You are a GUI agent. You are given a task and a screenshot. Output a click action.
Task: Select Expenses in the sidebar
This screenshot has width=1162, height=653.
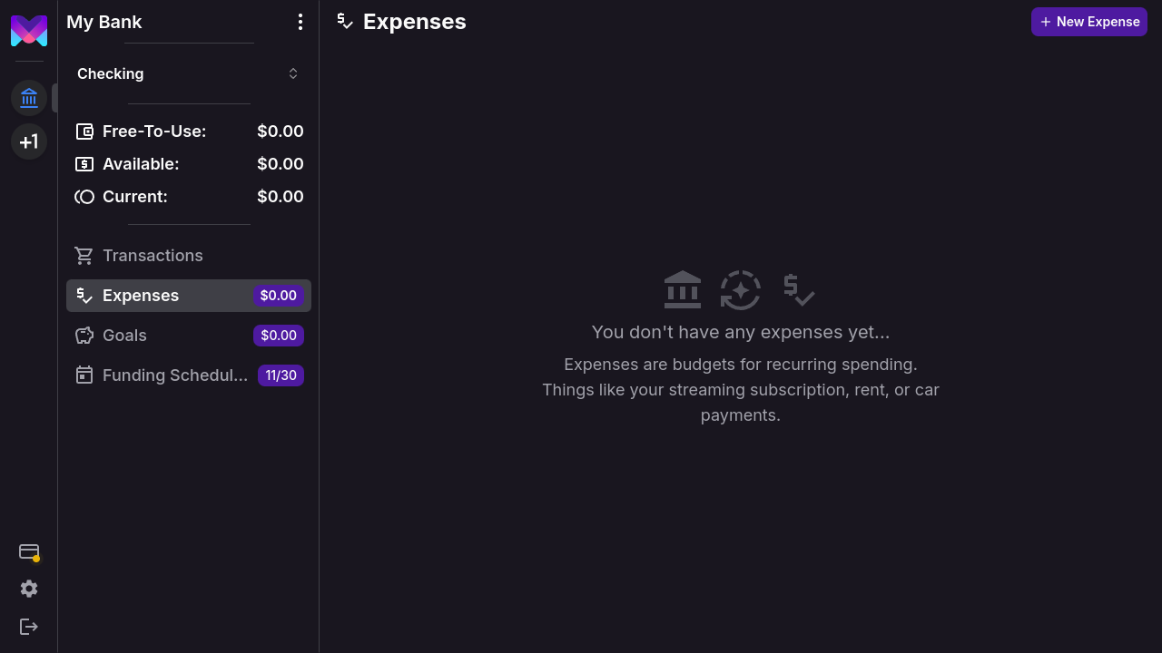(x=141, y=296)
